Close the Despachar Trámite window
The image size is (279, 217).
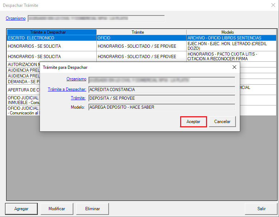point(273,5)
